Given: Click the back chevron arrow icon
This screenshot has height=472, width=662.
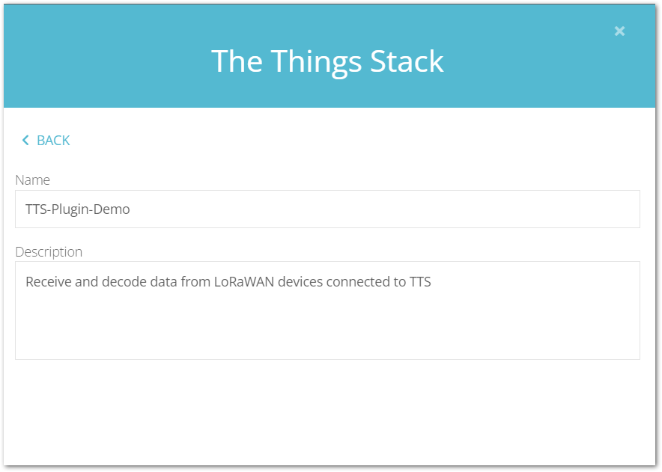Looking at the screenshot, I should click(25, 141).
